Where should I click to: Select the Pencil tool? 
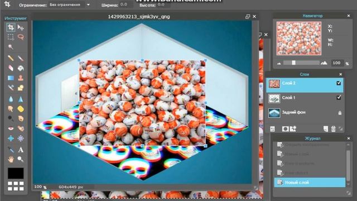(11, 58)
